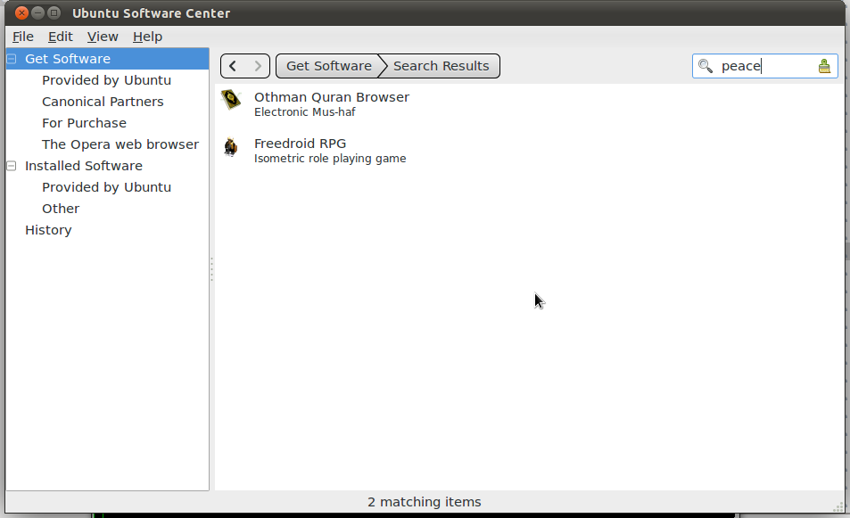Click the Get Software breadcrumb button
850x518 pixels.
(x=328, y=66)
